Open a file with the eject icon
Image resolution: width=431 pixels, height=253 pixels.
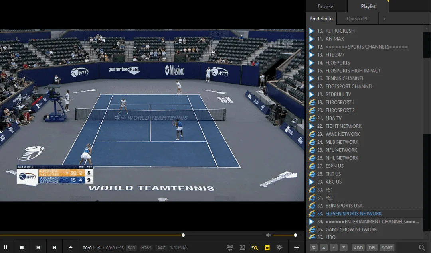click(71, 247)
